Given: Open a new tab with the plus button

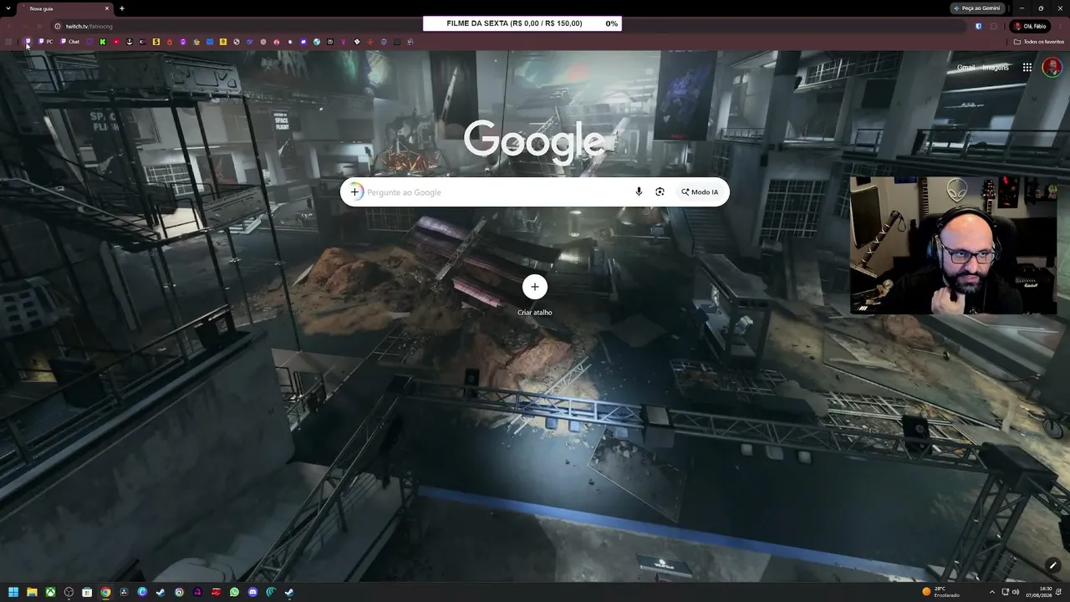Looking at the screenshot, I should pos(122,8).
